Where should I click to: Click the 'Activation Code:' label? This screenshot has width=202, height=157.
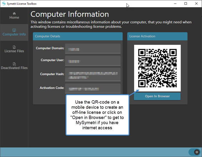pyautogui.click(x=52, y=88)
